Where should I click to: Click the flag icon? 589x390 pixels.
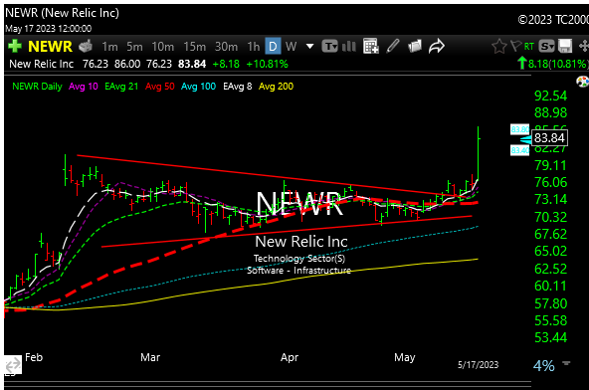[515, 46]
